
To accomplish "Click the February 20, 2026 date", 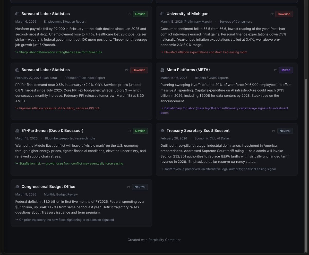I will pyautogui.click(x=174, y=138).
